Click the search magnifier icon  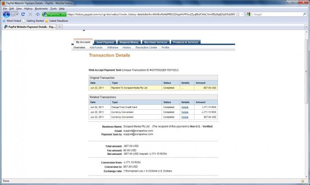(x=305, y=14)
